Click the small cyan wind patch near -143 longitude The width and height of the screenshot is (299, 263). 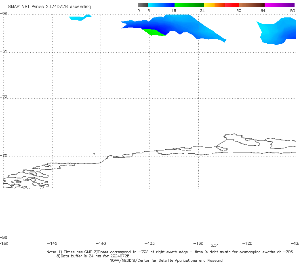[x=80, y=18]
